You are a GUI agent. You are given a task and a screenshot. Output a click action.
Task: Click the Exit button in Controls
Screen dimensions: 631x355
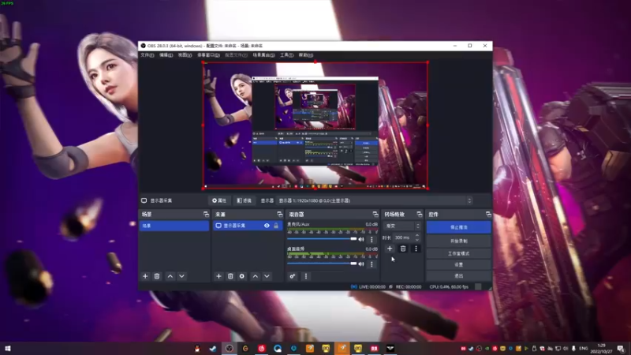click(458, 276)
